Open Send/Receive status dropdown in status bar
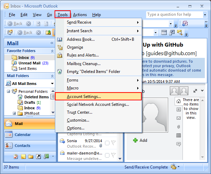 click(x=178, y=166)
